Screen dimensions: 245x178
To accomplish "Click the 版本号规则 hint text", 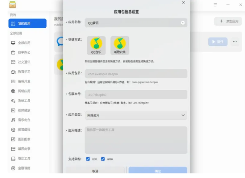I will point(116,103).
